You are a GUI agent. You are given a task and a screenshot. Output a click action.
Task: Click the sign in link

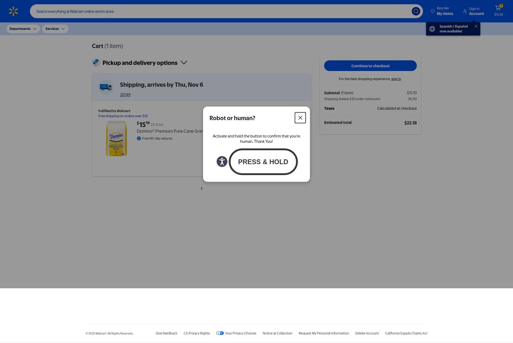(x=396, y=79)
